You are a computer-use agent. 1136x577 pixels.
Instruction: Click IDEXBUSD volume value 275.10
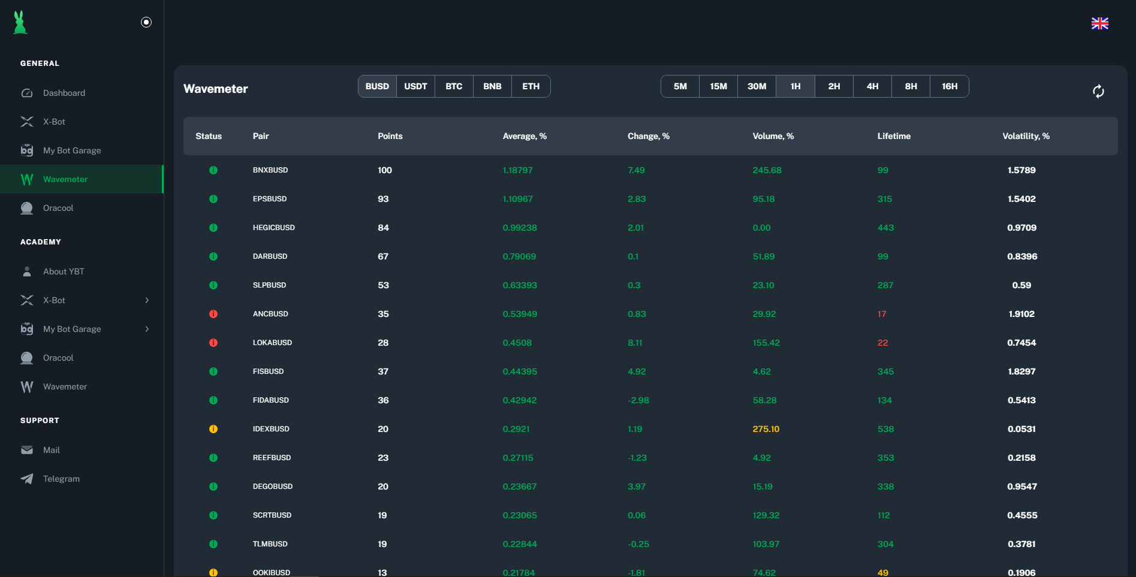(x=766, y=429)
